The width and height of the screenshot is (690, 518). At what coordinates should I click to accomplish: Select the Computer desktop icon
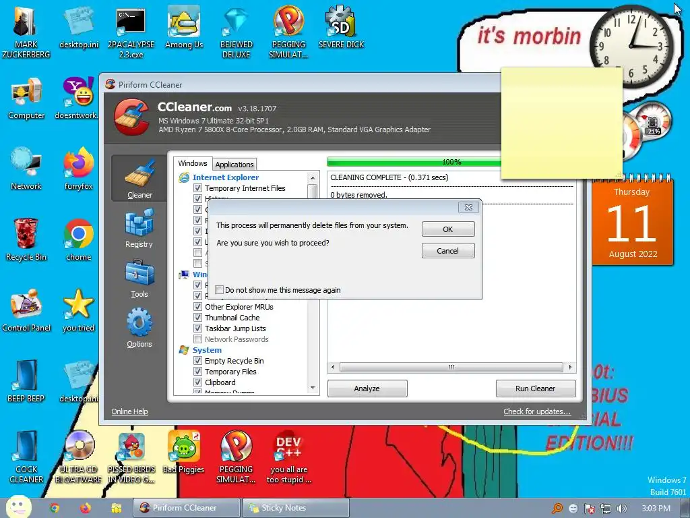coord(26,98)
